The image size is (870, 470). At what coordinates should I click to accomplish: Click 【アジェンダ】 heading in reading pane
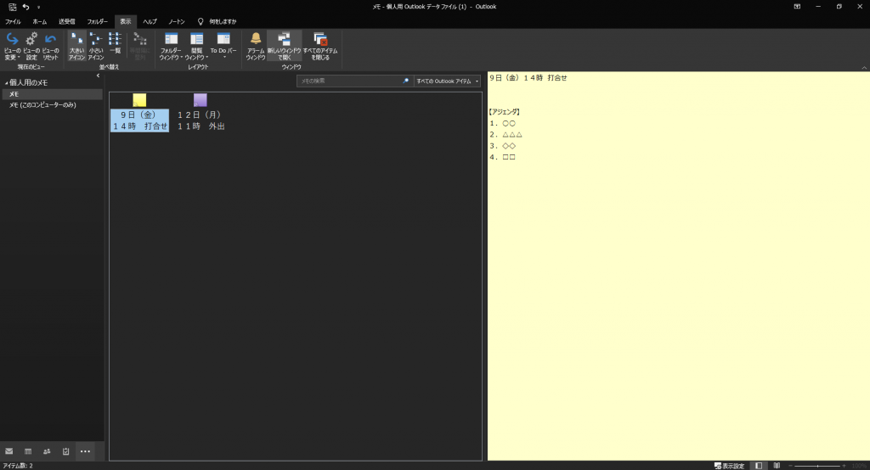click(x=505, y=112)
